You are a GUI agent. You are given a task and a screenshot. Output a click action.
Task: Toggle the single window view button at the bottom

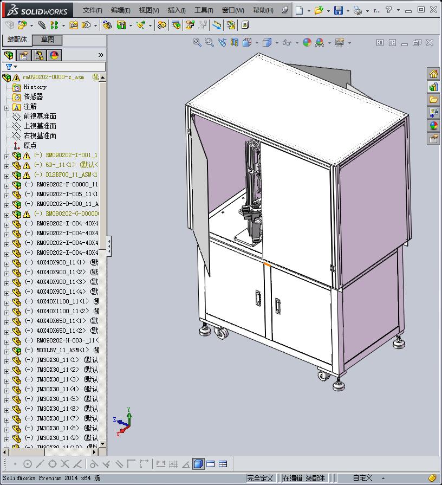pos(211,464)
